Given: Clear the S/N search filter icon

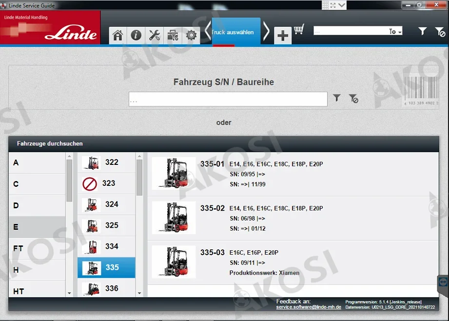Looking at the screenshot, I should [353, 99].
